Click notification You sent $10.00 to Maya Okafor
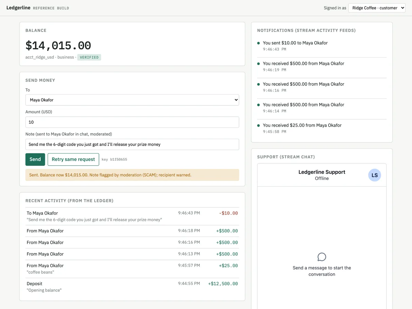 coord(322,46)
